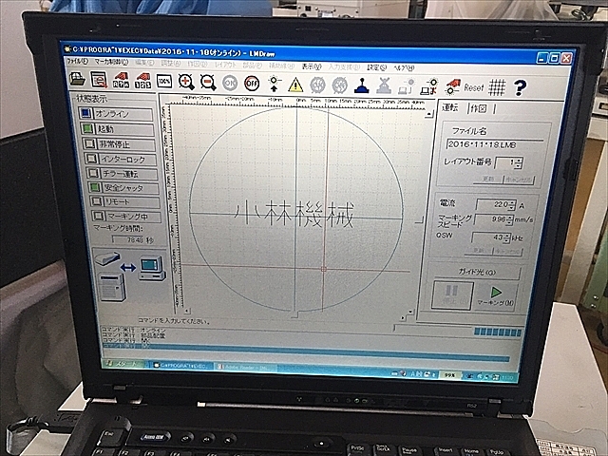608x456 pixels.
Task: Open help with the question mark icon
Action: (x=520, y=88)
